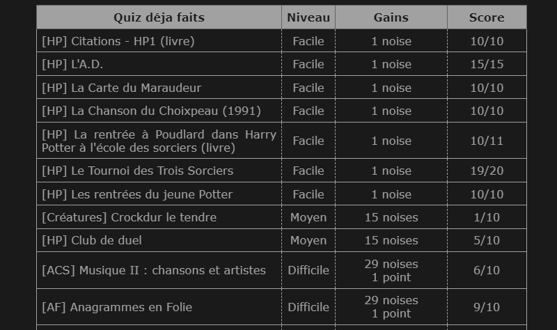The width and height of the screenshot is (557, 330).
Task: Click the 15/15 score for L'A.D.
Action: click(x=487, y=64)
